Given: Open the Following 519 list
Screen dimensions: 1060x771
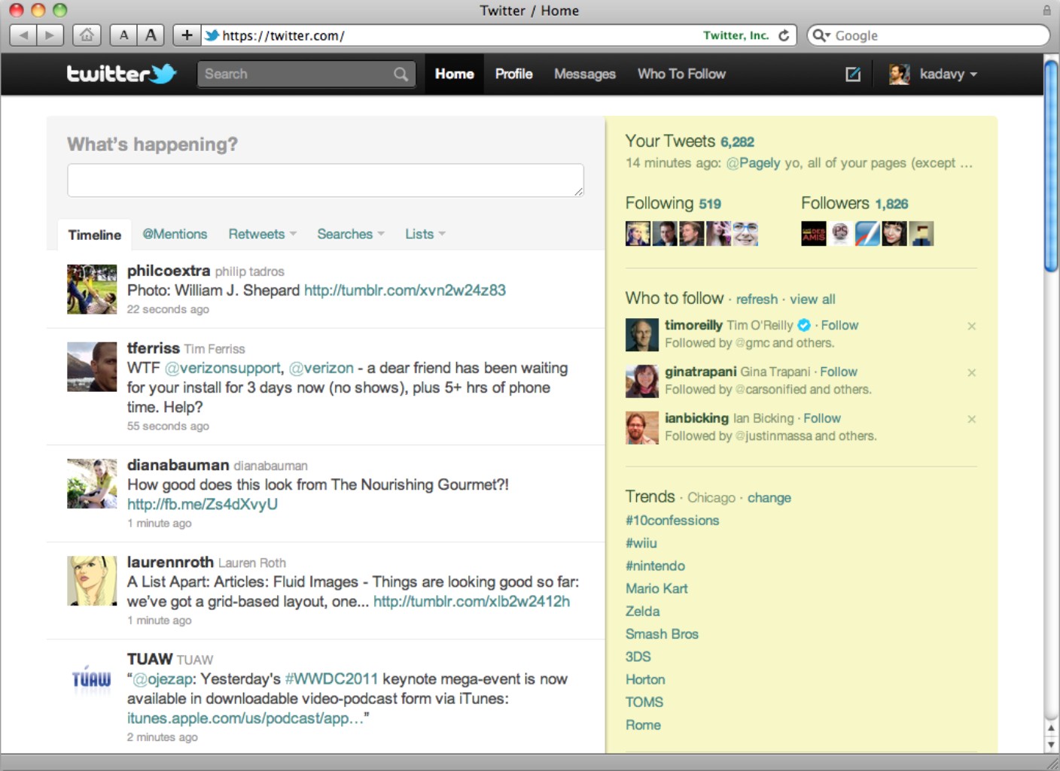Looking at the screenshot, I should 673,203.
